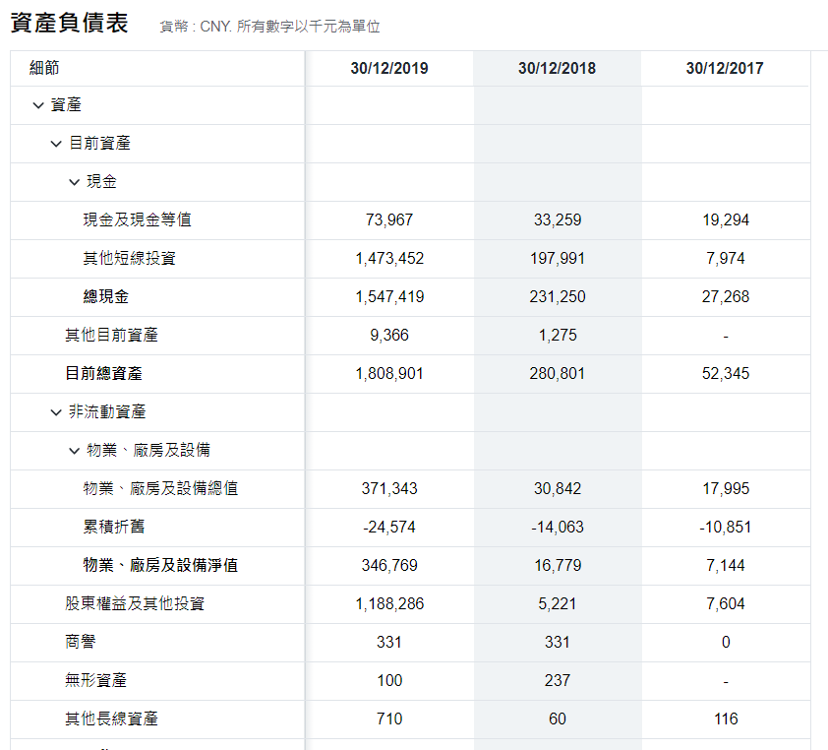Click the value 280,801

coord(558,374)
